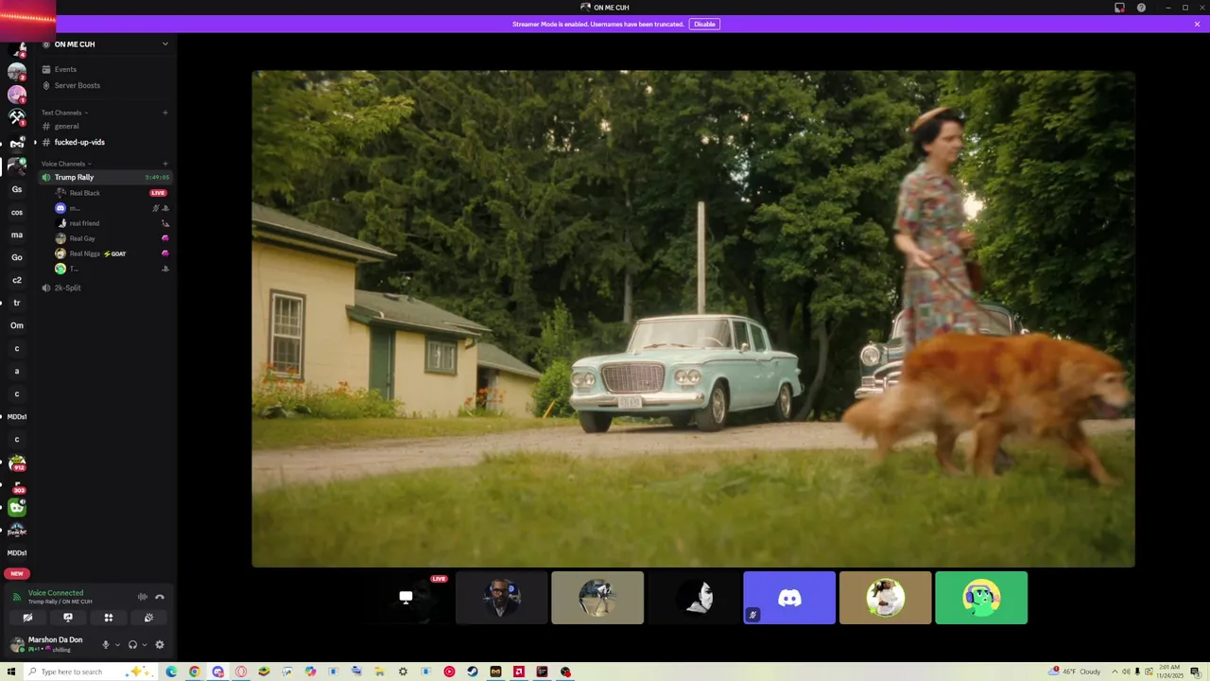The height and width of the screenshot is (681, 1210).
Task: Open Server Boosts page
Action: pyautogui.click(x=77, y=85)
